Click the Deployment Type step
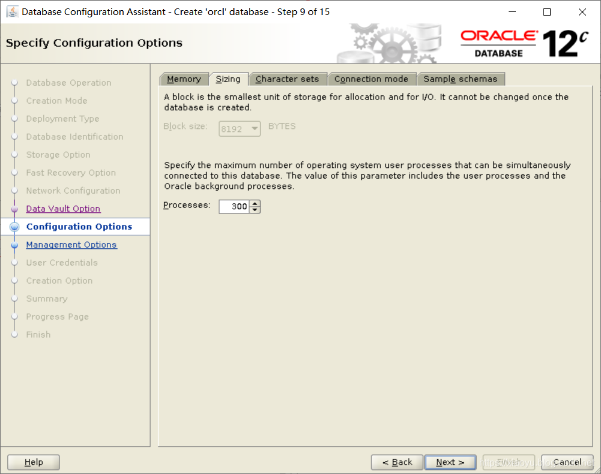 [x=62, y=119]
